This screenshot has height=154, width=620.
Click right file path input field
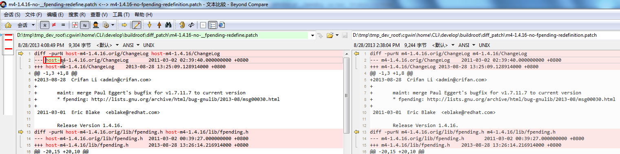[485, 36]
